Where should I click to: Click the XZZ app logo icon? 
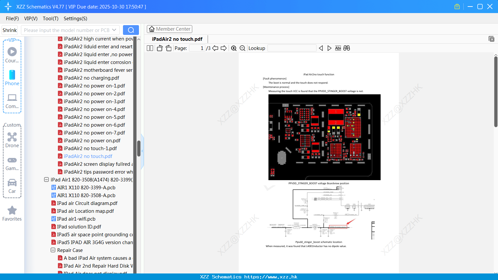pyautogui.click(x=8, y=7)
